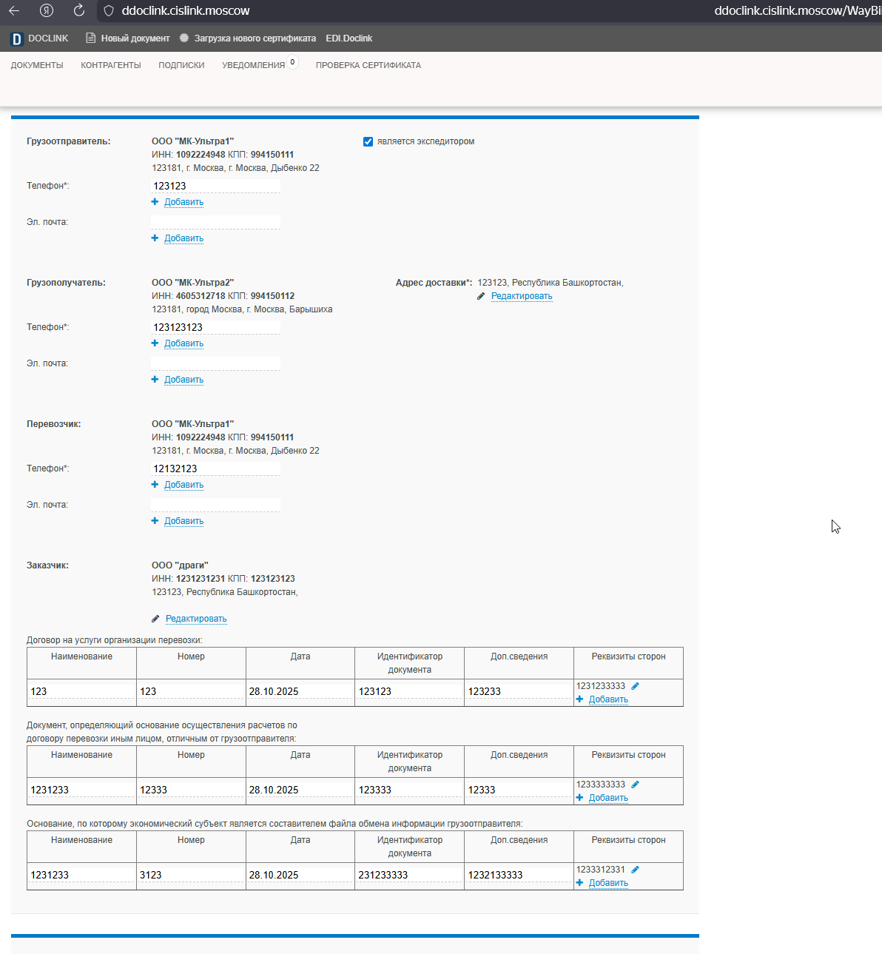Open the ПОДПИСКИ menu
Screen dimensions: 882x954
click(181, 65)
